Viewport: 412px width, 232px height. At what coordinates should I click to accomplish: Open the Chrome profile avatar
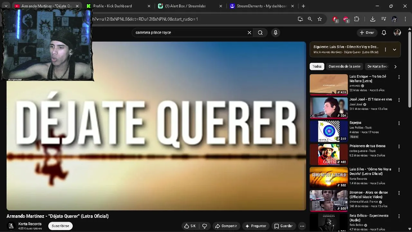[395, 19]
